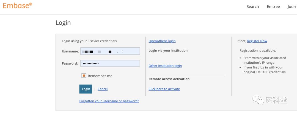
Task: Focus the Username input field
Action: click(110, 51)
